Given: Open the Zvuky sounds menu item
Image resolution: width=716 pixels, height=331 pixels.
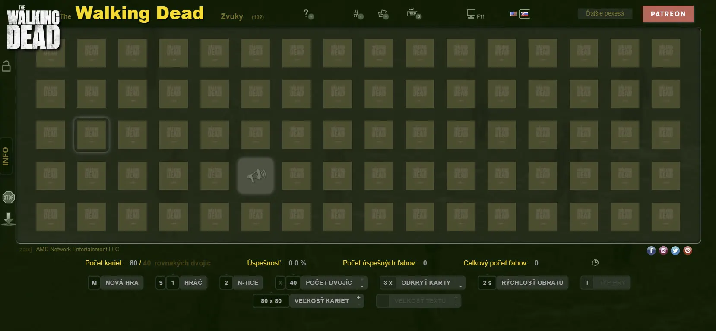Looking at the screenshot, I should (x=232, y=16).
